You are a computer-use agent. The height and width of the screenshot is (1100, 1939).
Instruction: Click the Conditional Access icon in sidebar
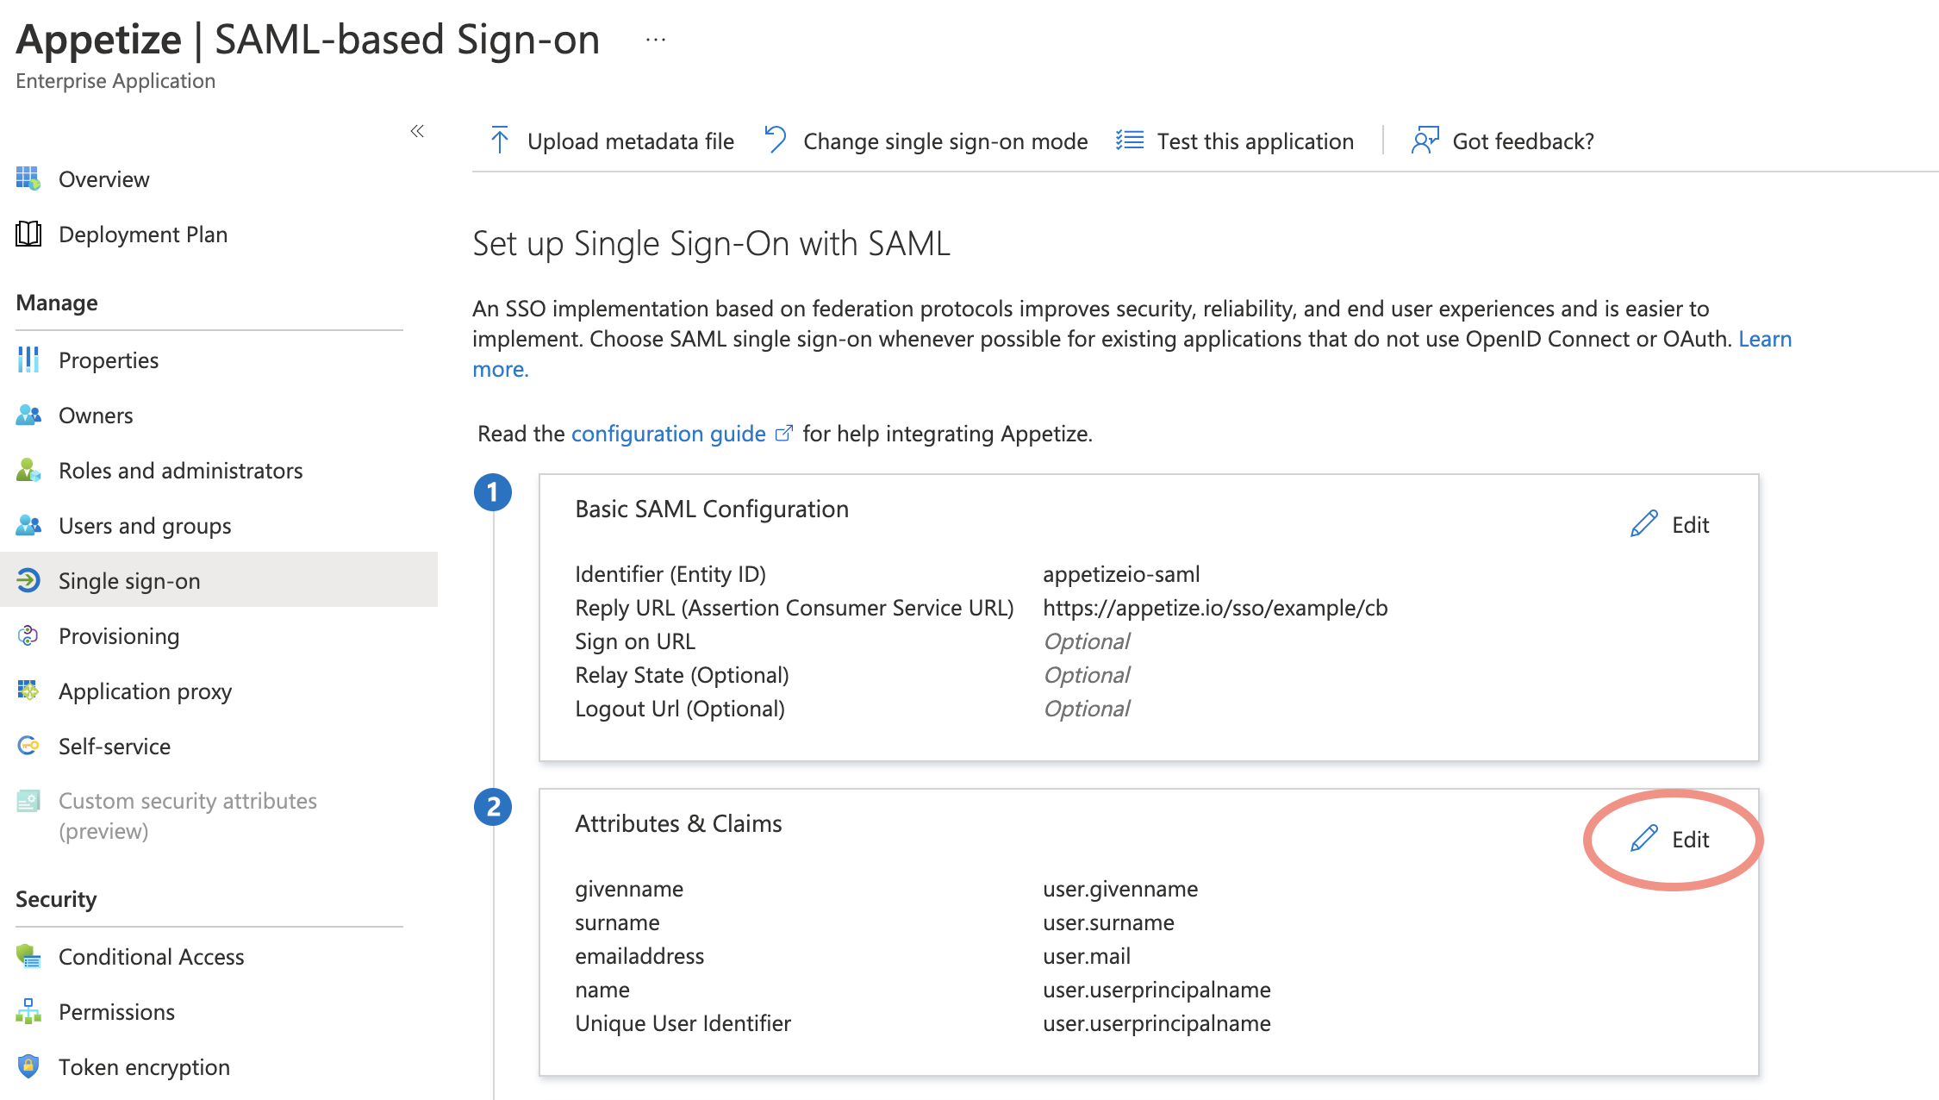(28, 956)
